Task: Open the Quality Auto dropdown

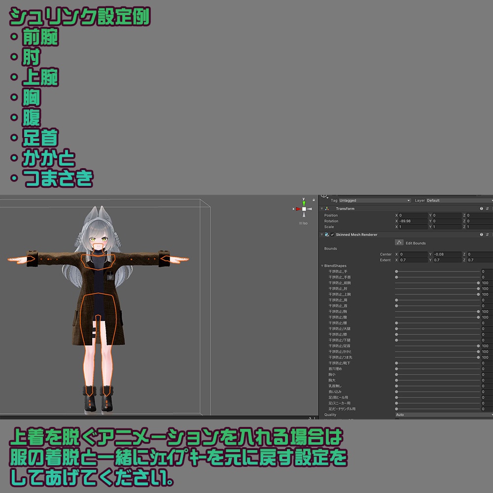Action: coord(444,415)
